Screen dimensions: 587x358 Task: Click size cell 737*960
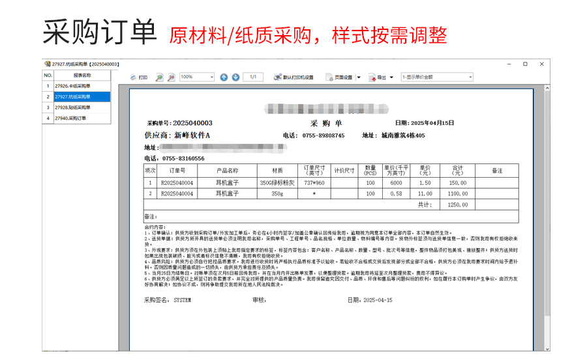click(x=314, y=183)
